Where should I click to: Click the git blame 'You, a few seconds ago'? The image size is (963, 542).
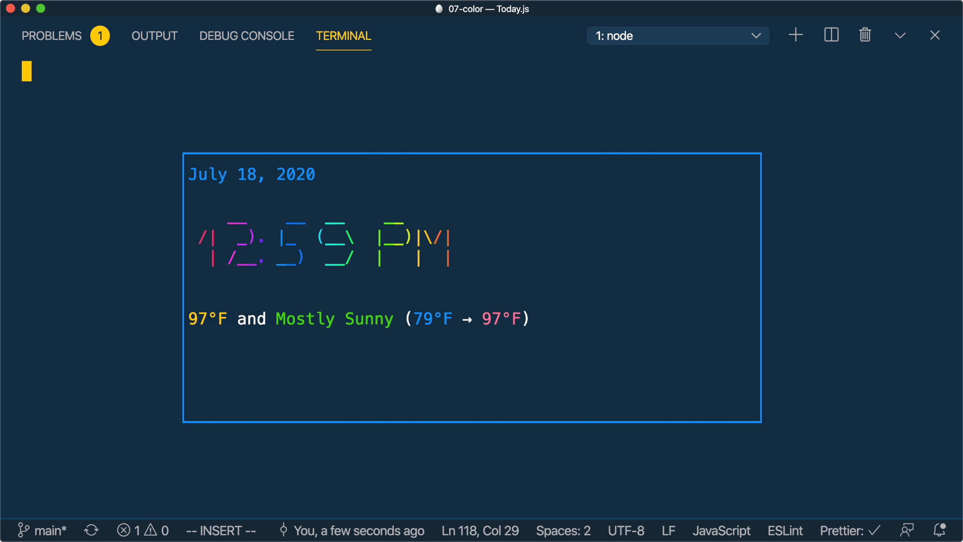pos(352,530)
